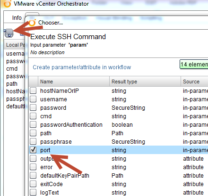Click the VMware vCenter Orchestrator logo icon
The width and height of the screenshot is (208, 196).
pos(7,4)
